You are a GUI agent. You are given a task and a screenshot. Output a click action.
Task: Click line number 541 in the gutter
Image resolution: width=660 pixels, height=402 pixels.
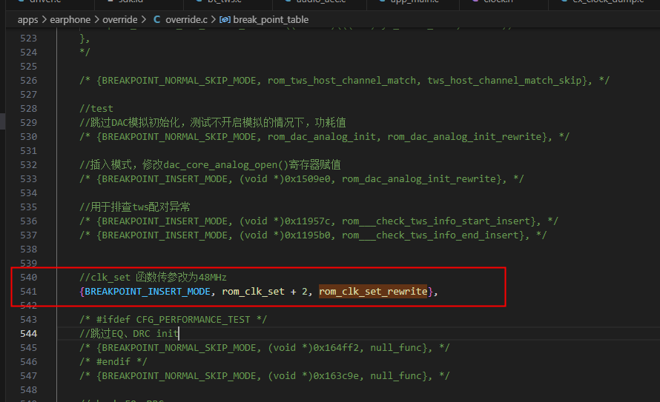pos(29,292)
